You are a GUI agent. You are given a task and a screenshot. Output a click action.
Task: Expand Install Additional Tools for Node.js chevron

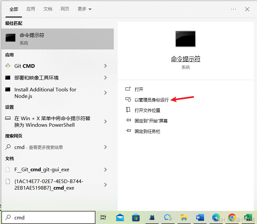click(x=105, y=93)
